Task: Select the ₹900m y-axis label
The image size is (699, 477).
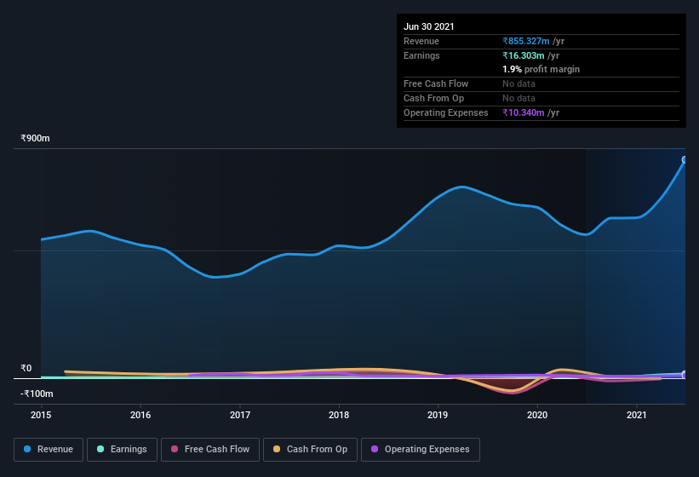Action: pyautogui.click(x=35, y=138)
